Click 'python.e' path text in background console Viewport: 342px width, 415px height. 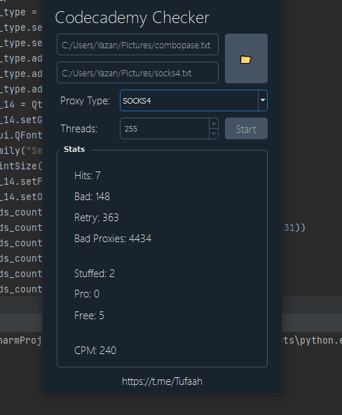(x=321, y=340)
